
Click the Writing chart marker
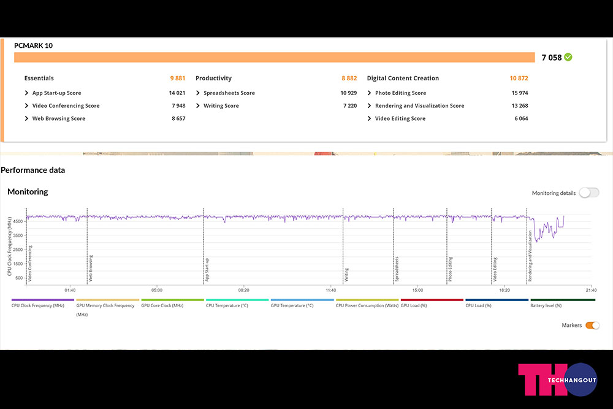tap(346, 275)
